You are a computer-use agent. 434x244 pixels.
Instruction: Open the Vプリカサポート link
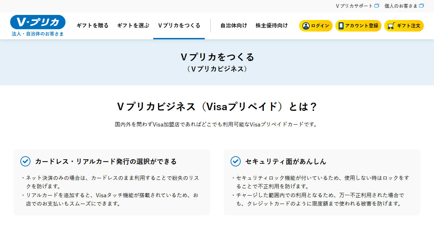tap(357, 6)
